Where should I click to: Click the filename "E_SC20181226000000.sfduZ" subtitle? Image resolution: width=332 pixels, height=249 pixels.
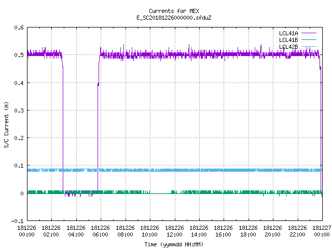tap(174, 18)
